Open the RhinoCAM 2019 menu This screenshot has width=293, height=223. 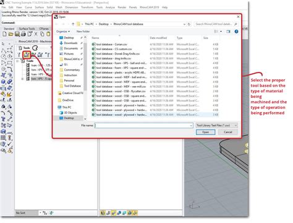click(x=149, y=7)
